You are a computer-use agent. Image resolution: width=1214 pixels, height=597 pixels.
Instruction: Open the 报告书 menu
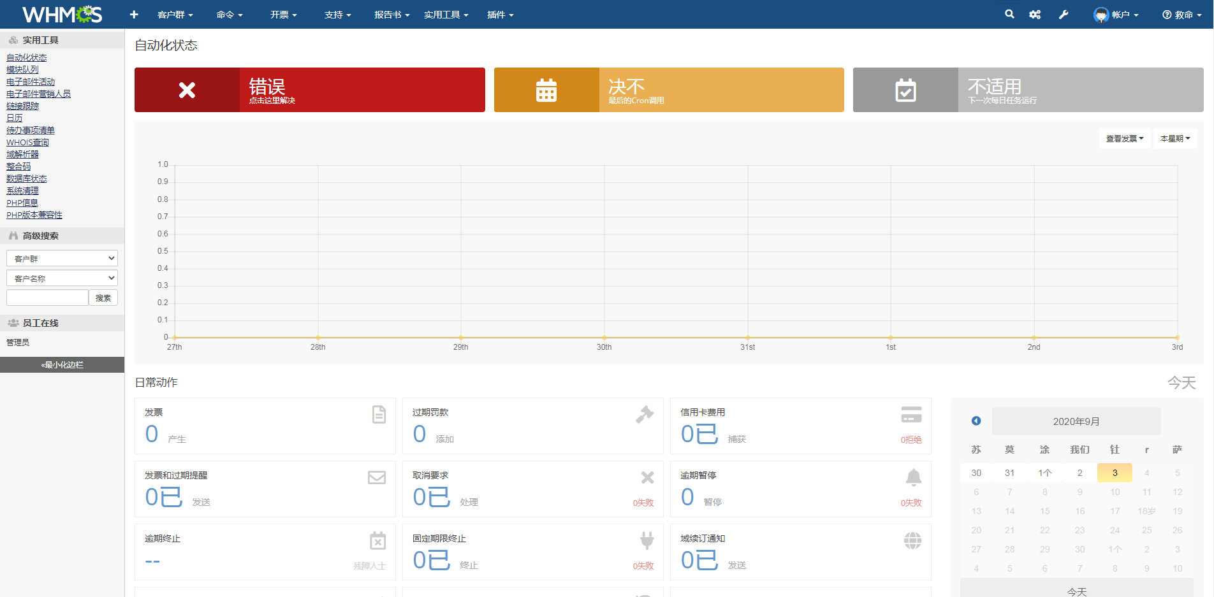(391, 14)
